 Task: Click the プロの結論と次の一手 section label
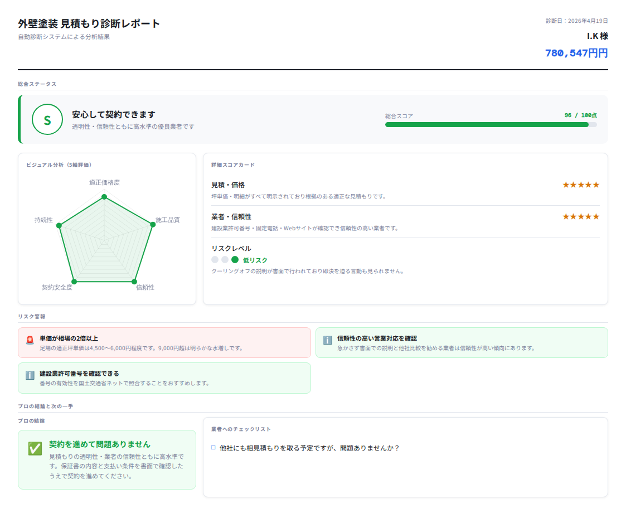coord(46,406)
